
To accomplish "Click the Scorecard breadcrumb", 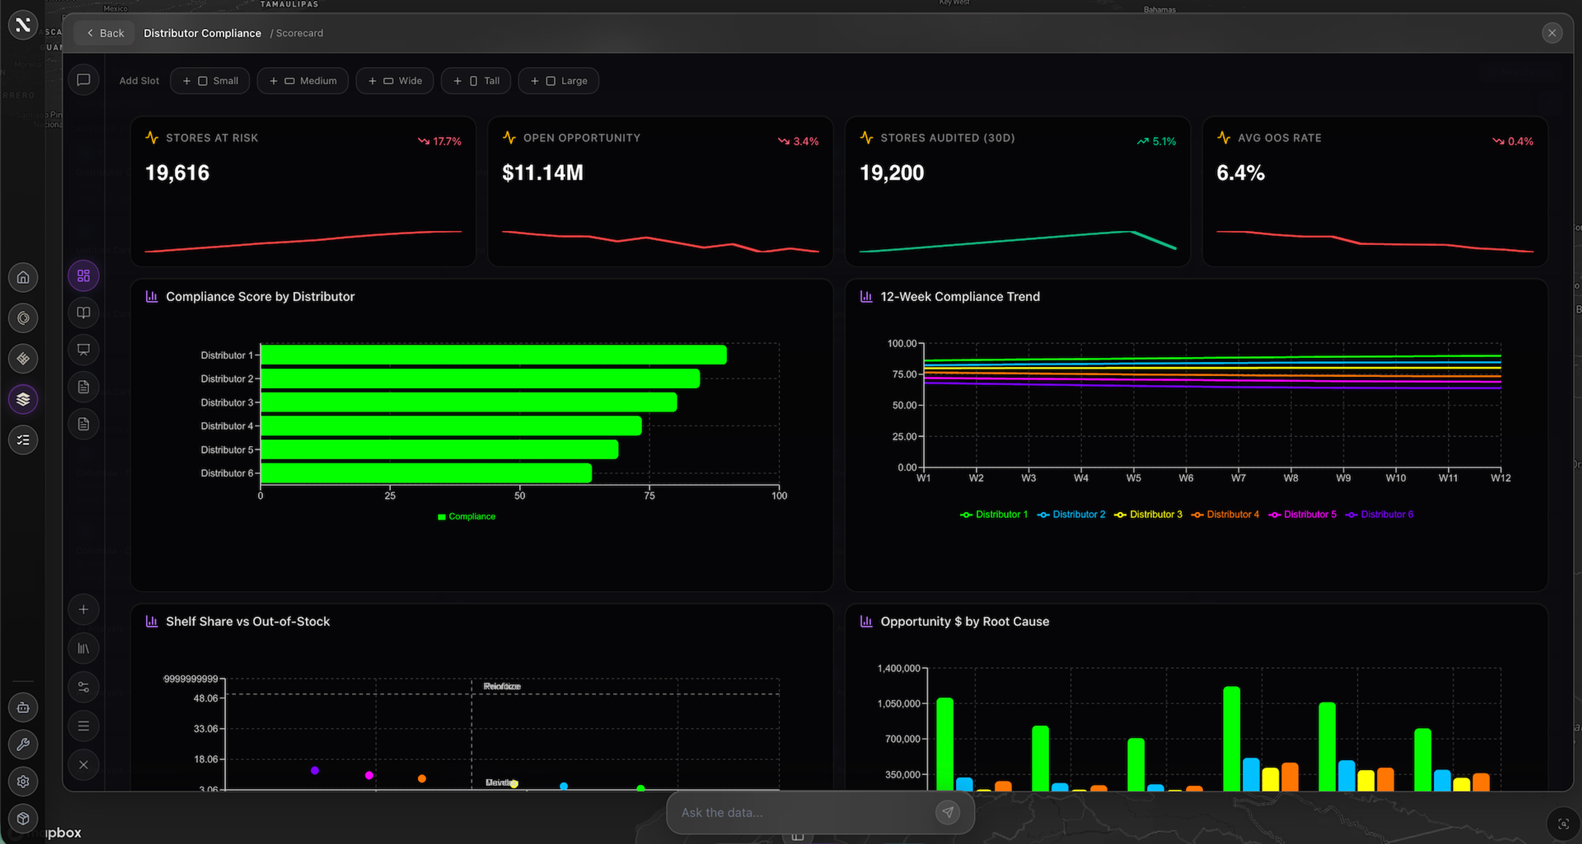I will (x=299, y=33).
